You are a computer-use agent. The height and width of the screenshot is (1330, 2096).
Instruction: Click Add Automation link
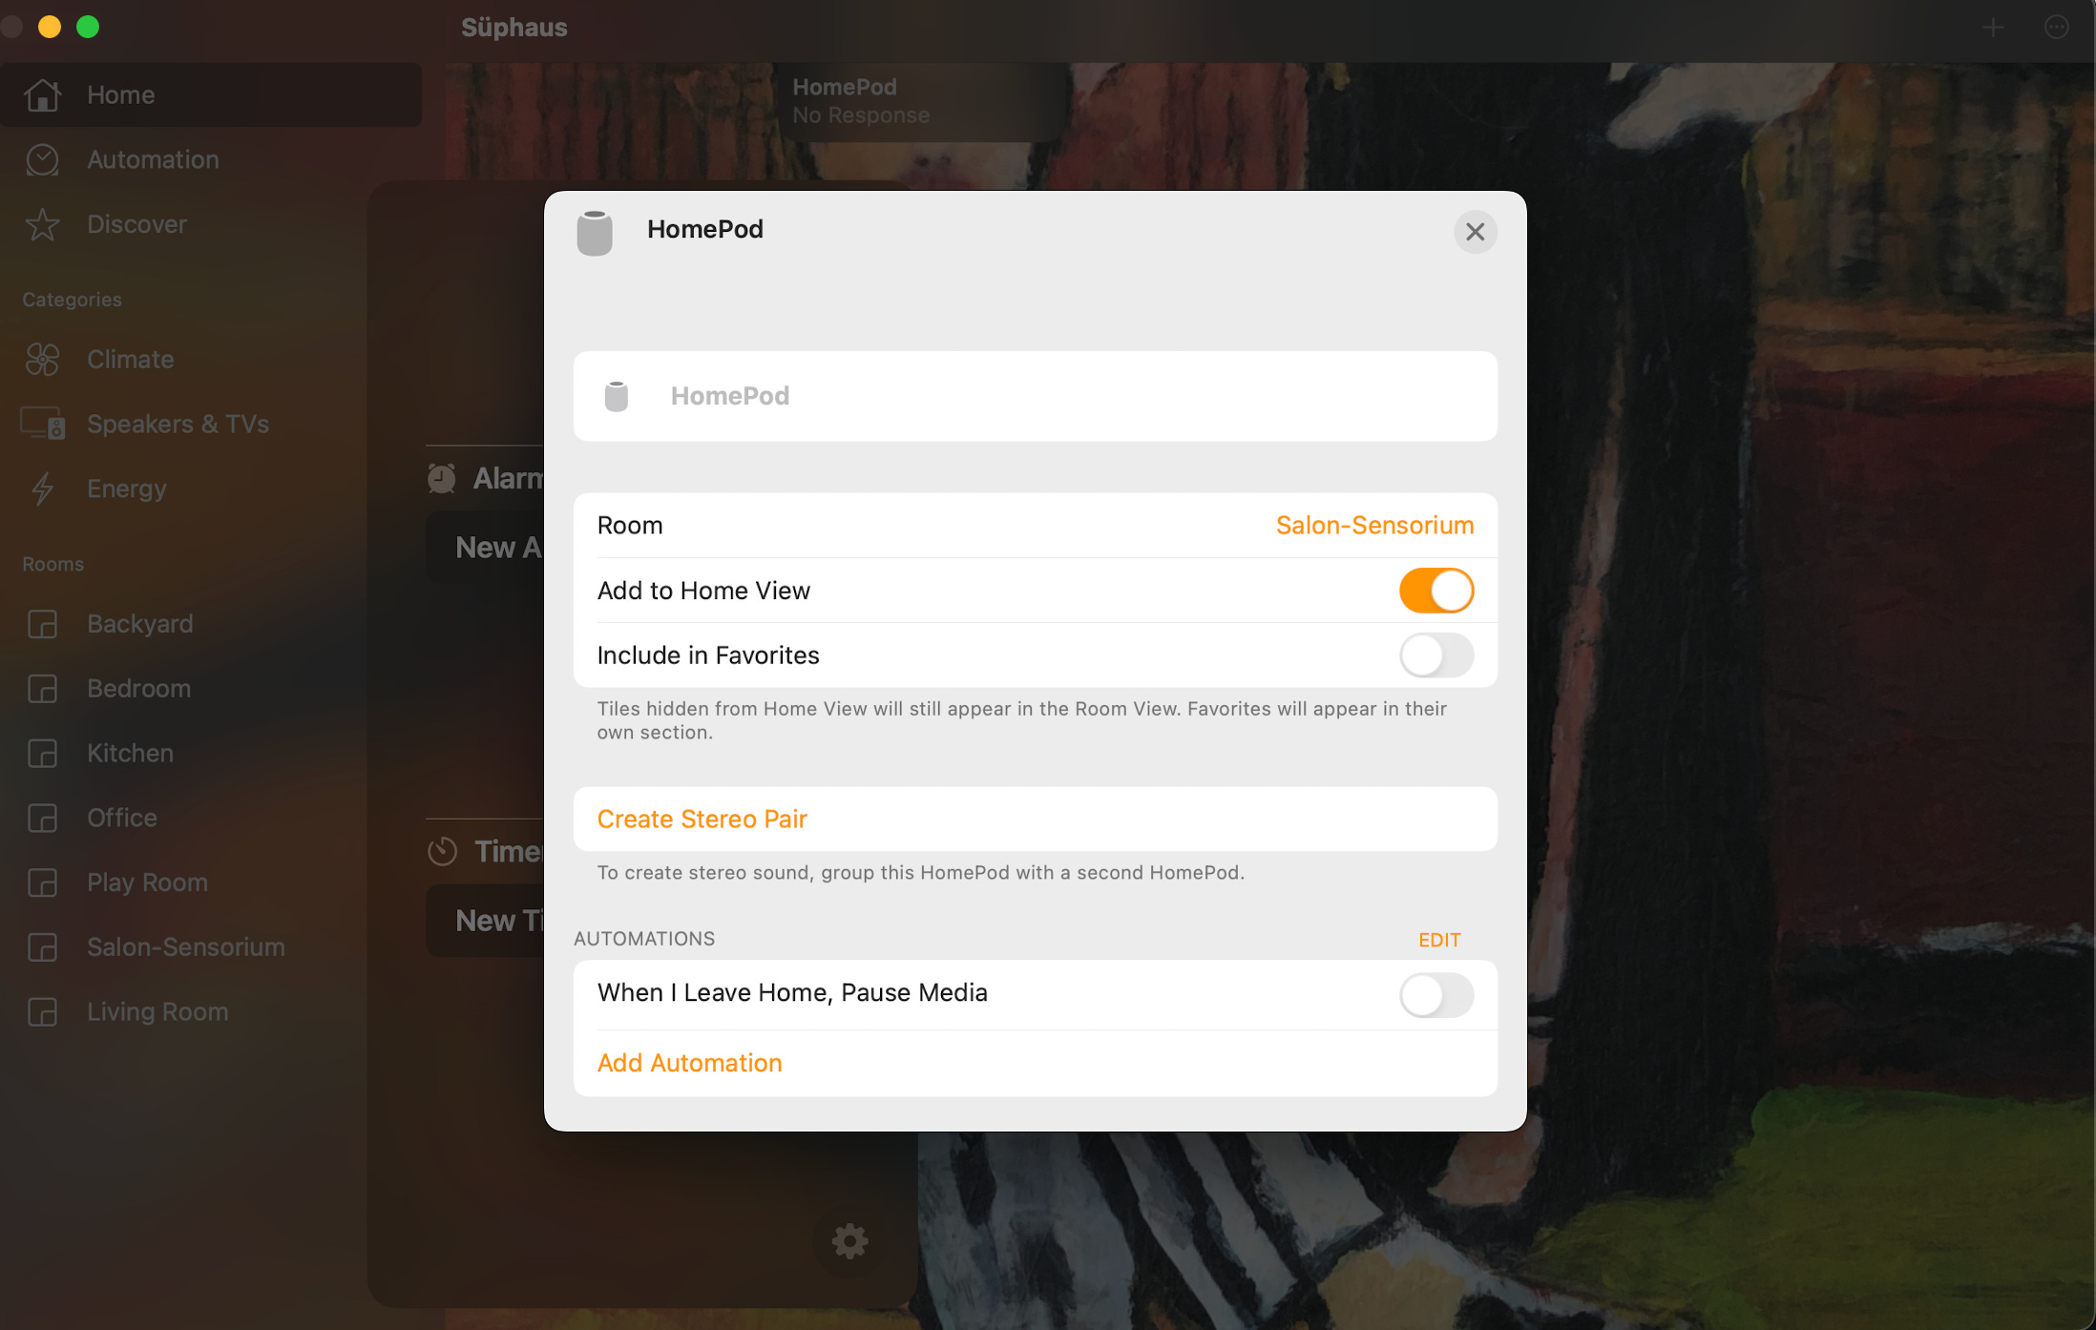point(689,1063)
